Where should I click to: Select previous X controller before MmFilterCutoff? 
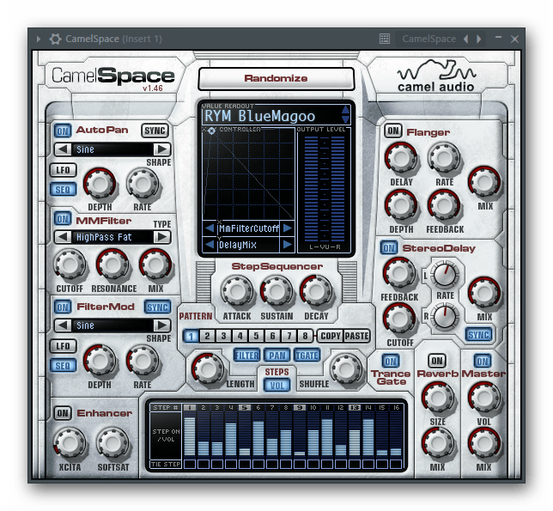pyautogui.click(x=210, y=228)
